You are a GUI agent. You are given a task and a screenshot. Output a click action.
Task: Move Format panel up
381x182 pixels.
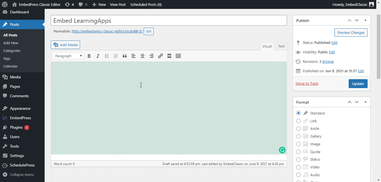coord(349,102)
